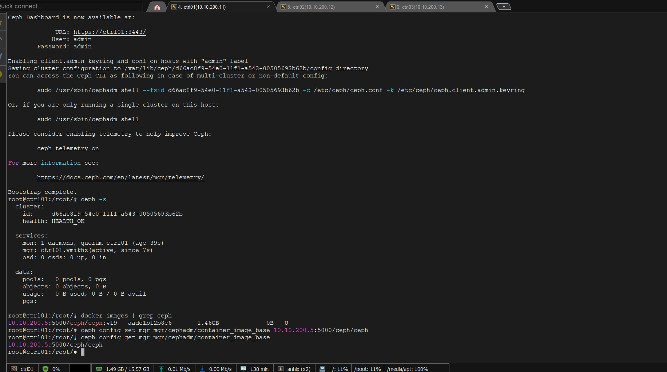This screenshot has height=372, width=667.
Task: Click the '0.00 Mb/s' download value
Action: pos(221,369)
